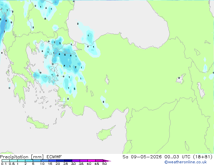Click the 'Sa' weekday label
The width and height of the screenshot is (214, 165).
pos(125,157)
